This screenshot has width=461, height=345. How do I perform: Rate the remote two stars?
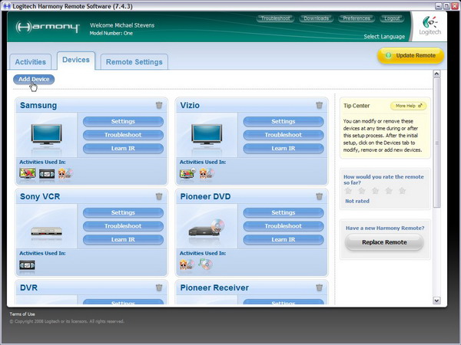(x=362, y=191)
